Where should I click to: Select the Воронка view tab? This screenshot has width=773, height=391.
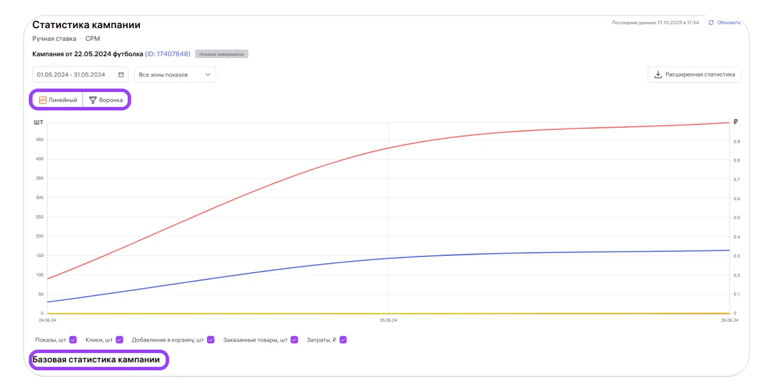coord(106,100)
